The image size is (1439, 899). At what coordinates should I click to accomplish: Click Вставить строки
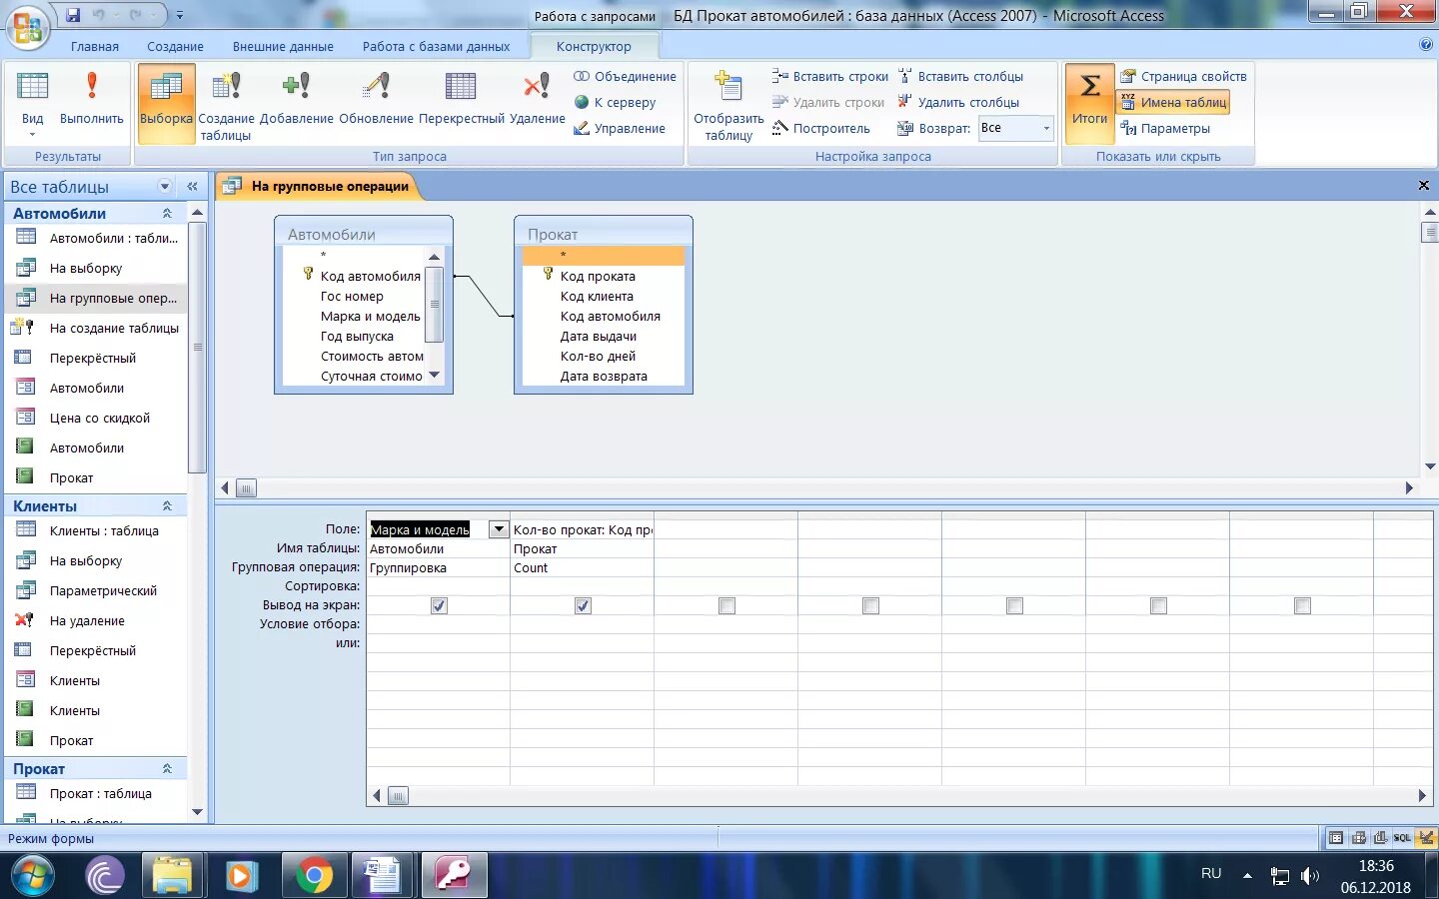(830, 76)
